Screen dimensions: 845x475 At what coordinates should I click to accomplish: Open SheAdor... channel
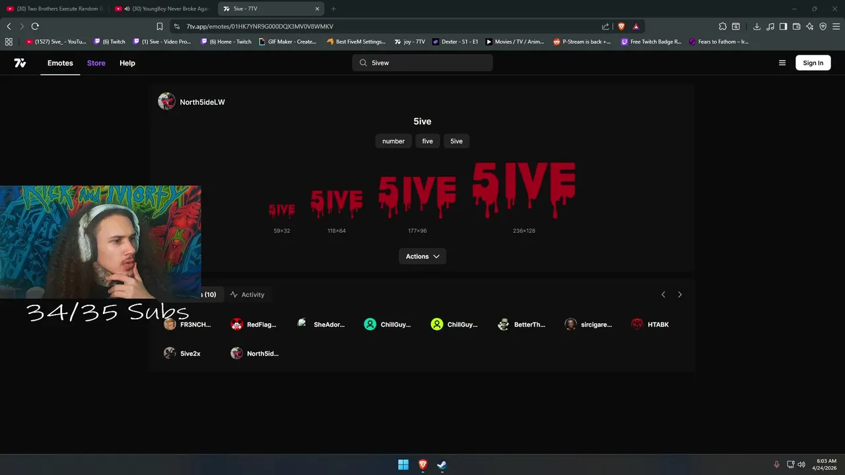tap(321, 324)
